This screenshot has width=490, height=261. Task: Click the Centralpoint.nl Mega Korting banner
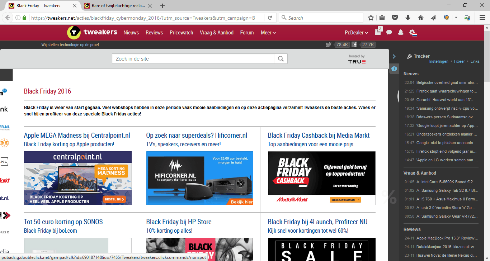(78, 178)
